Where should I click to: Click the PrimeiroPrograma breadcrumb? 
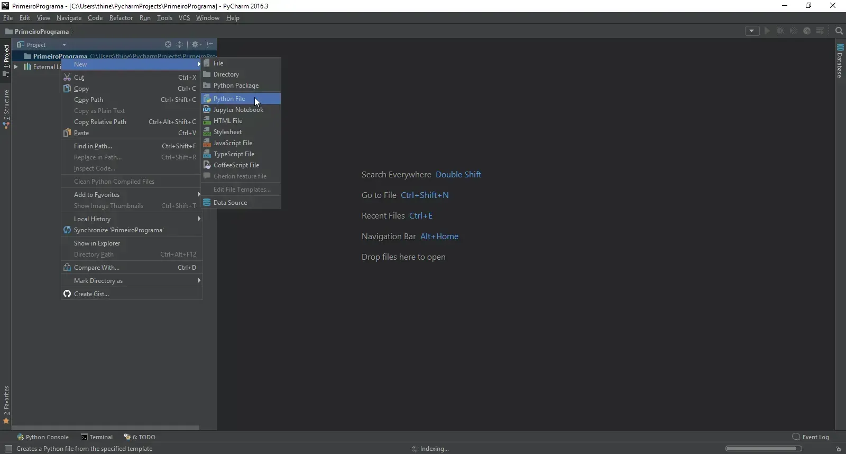click(37, 32)
